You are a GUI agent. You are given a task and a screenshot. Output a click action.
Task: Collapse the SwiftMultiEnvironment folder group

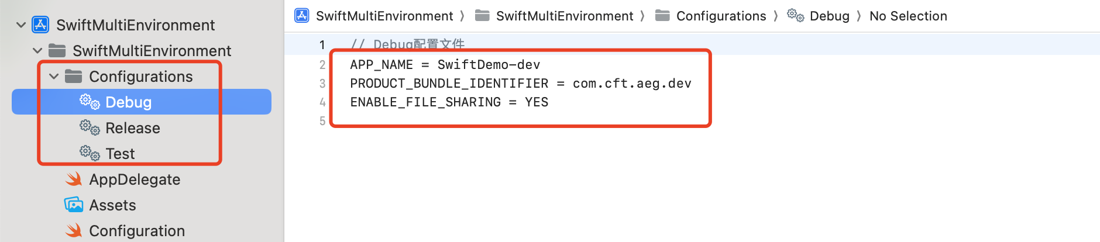click(x=37, y=51)
